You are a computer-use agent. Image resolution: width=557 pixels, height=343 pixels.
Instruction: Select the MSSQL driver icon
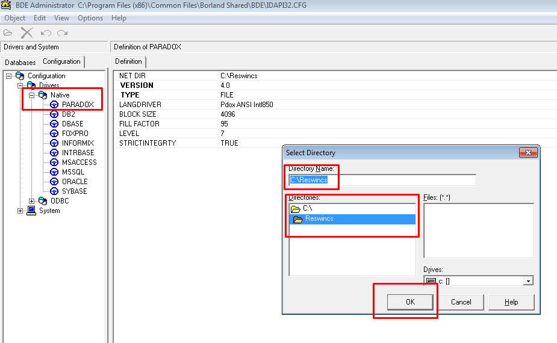click(54, 171)
